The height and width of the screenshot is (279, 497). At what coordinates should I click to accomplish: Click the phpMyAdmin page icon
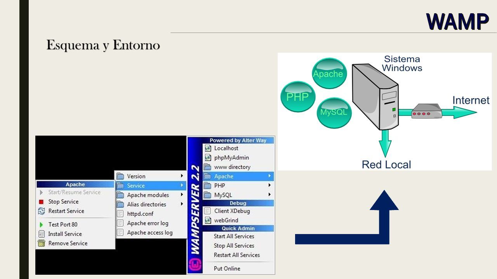pyautogui.click(x=208, y=158)
